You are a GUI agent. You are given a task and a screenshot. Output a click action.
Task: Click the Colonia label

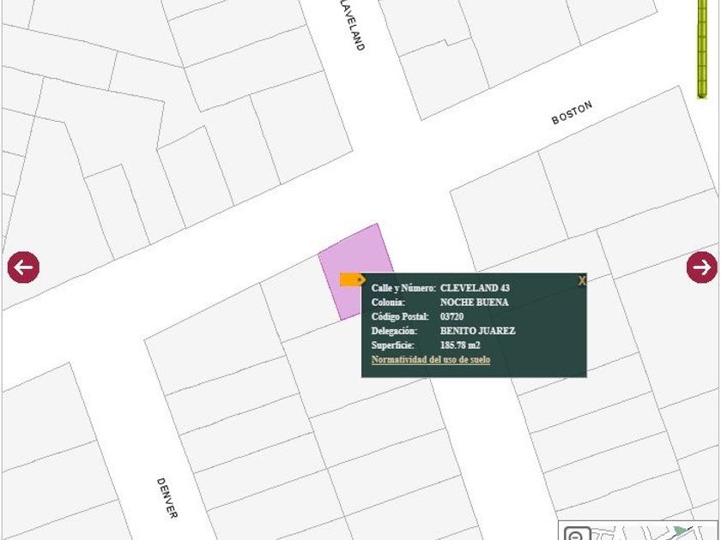(x=388, y=302)
